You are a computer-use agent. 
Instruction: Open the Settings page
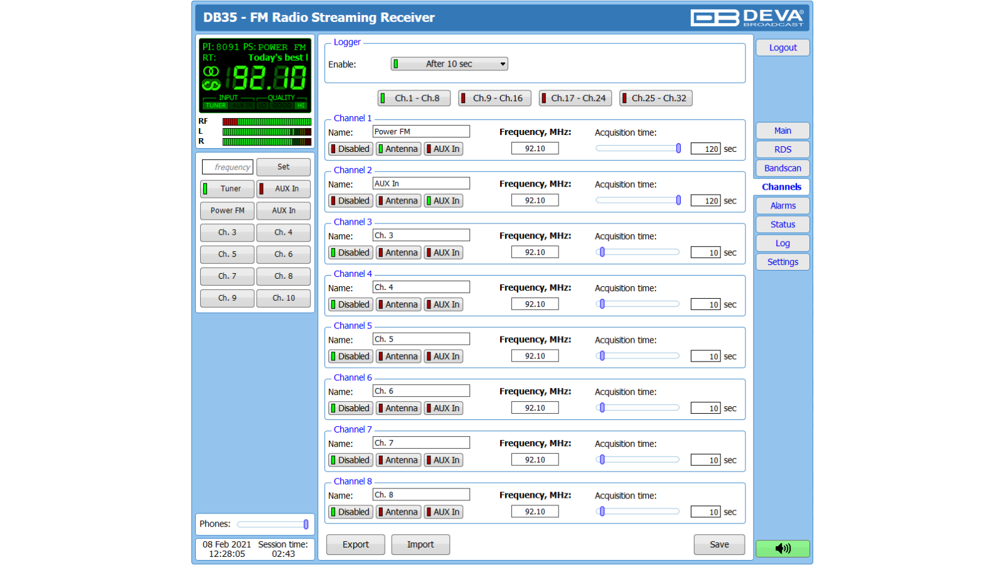782,262
